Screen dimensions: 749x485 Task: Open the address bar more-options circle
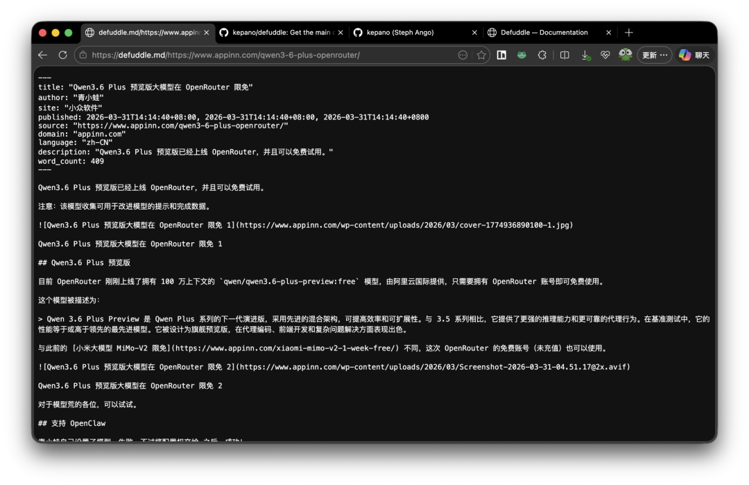(x=463, y=55)
